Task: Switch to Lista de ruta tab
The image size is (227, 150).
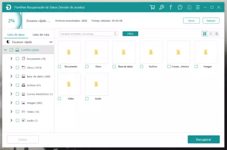Action: point(41,35)
